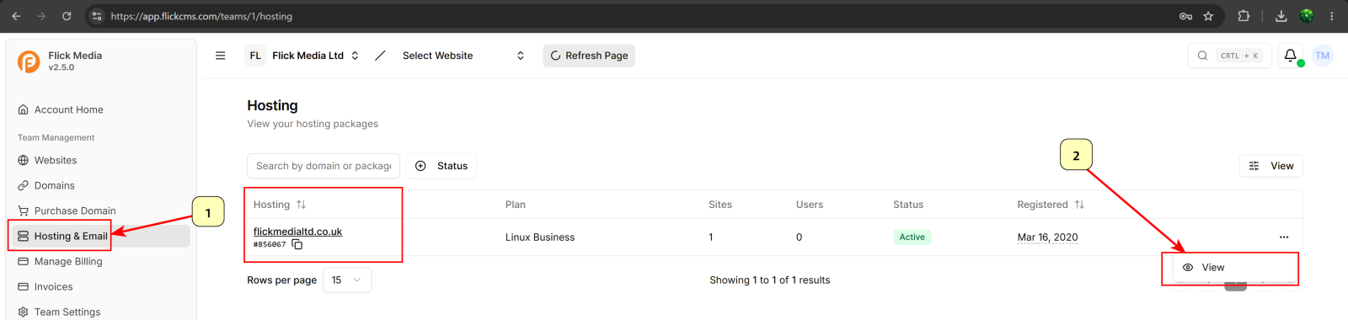This screenshot has width=1348, height=320.
Task: Bookmark this page with star icon
Action: click(1208, 16)
